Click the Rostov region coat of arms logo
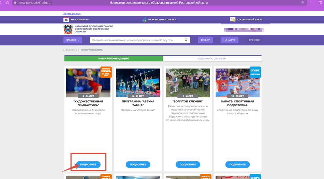324x179 pixels. tap(68, 29)
